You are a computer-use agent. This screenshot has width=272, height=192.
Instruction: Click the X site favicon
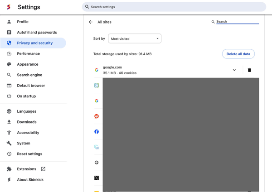click(97, 178)
